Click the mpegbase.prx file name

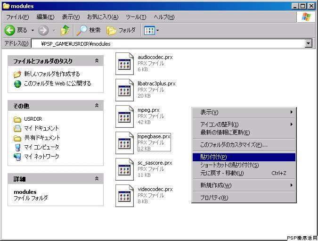click(154, 136)
